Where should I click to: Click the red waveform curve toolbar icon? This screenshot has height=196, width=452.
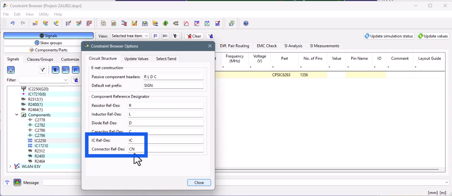click(x=187, y=23)
